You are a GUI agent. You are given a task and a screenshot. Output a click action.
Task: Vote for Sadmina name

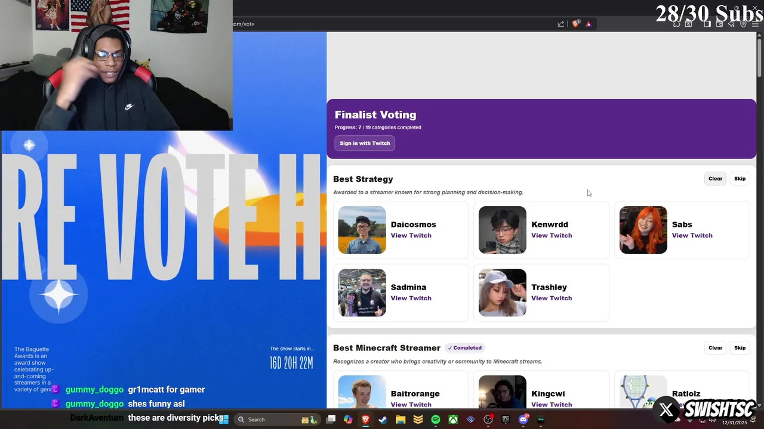click(x=408, y=287)
